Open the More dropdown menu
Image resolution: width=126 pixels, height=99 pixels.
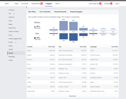pos(58,4)
